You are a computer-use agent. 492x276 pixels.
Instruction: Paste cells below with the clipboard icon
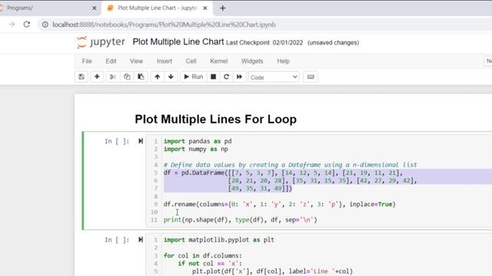[141, 77]
